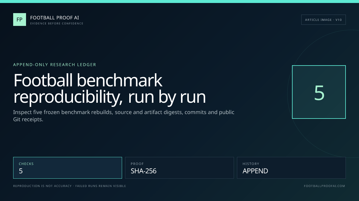Click the subtitle starting 'Inspect five frozen benchmark rebuilds'
Viewport: 359px width, 201px height.
(x=124, y=116)
